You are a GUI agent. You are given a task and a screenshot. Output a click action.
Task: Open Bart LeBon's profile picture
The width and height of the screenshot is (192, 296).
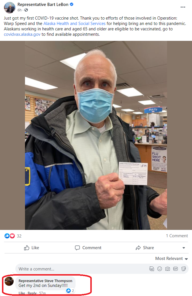[x=9, y=8]
